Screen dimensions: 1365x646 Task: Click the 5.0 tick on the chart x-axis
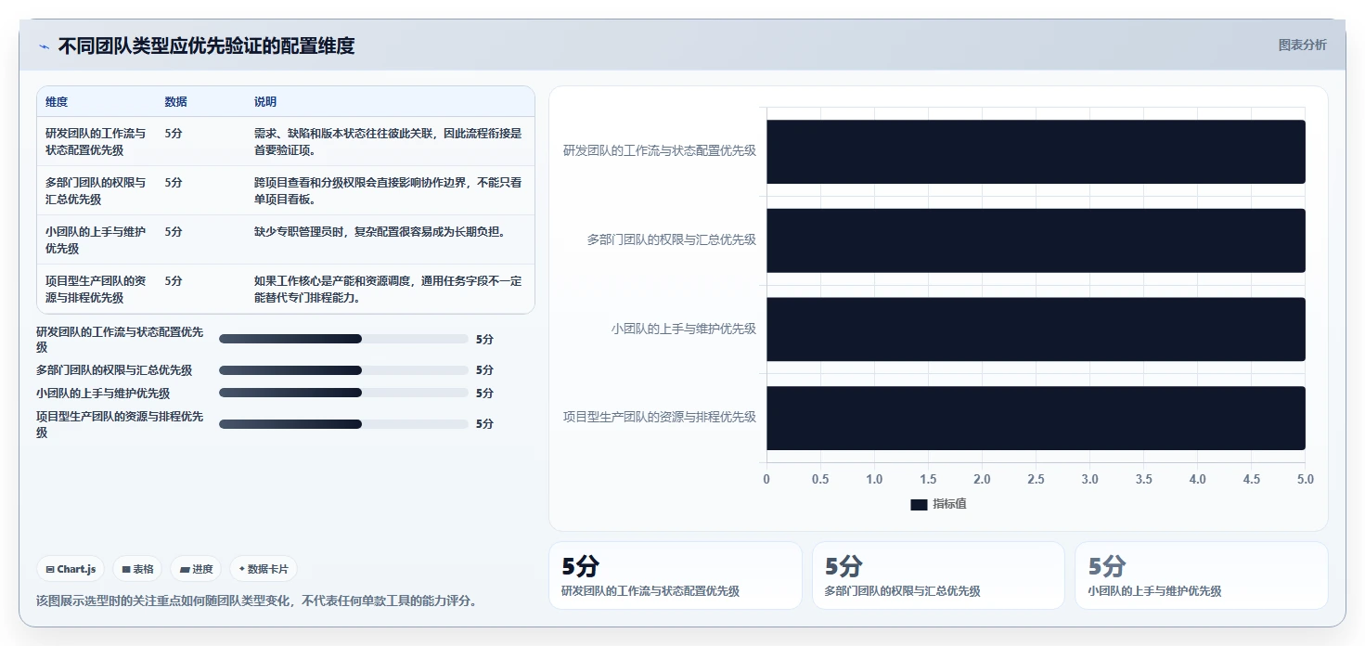(1306, 480)
